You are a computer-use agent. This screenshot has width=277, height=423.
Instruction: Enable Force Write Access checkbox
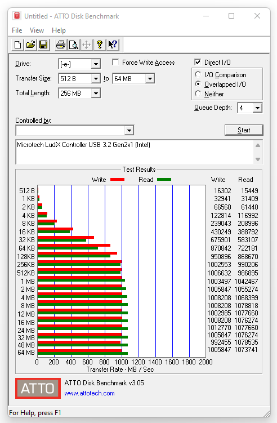pos(116,63)
